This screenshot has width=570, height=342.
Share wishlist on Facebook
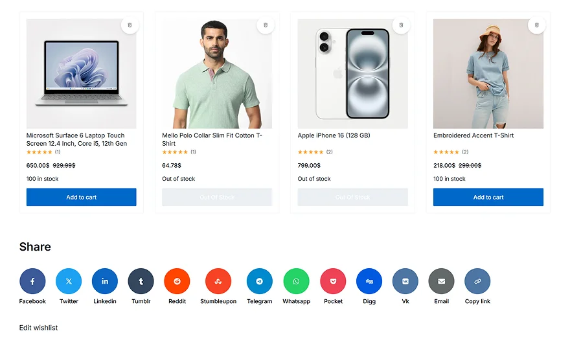32,282
